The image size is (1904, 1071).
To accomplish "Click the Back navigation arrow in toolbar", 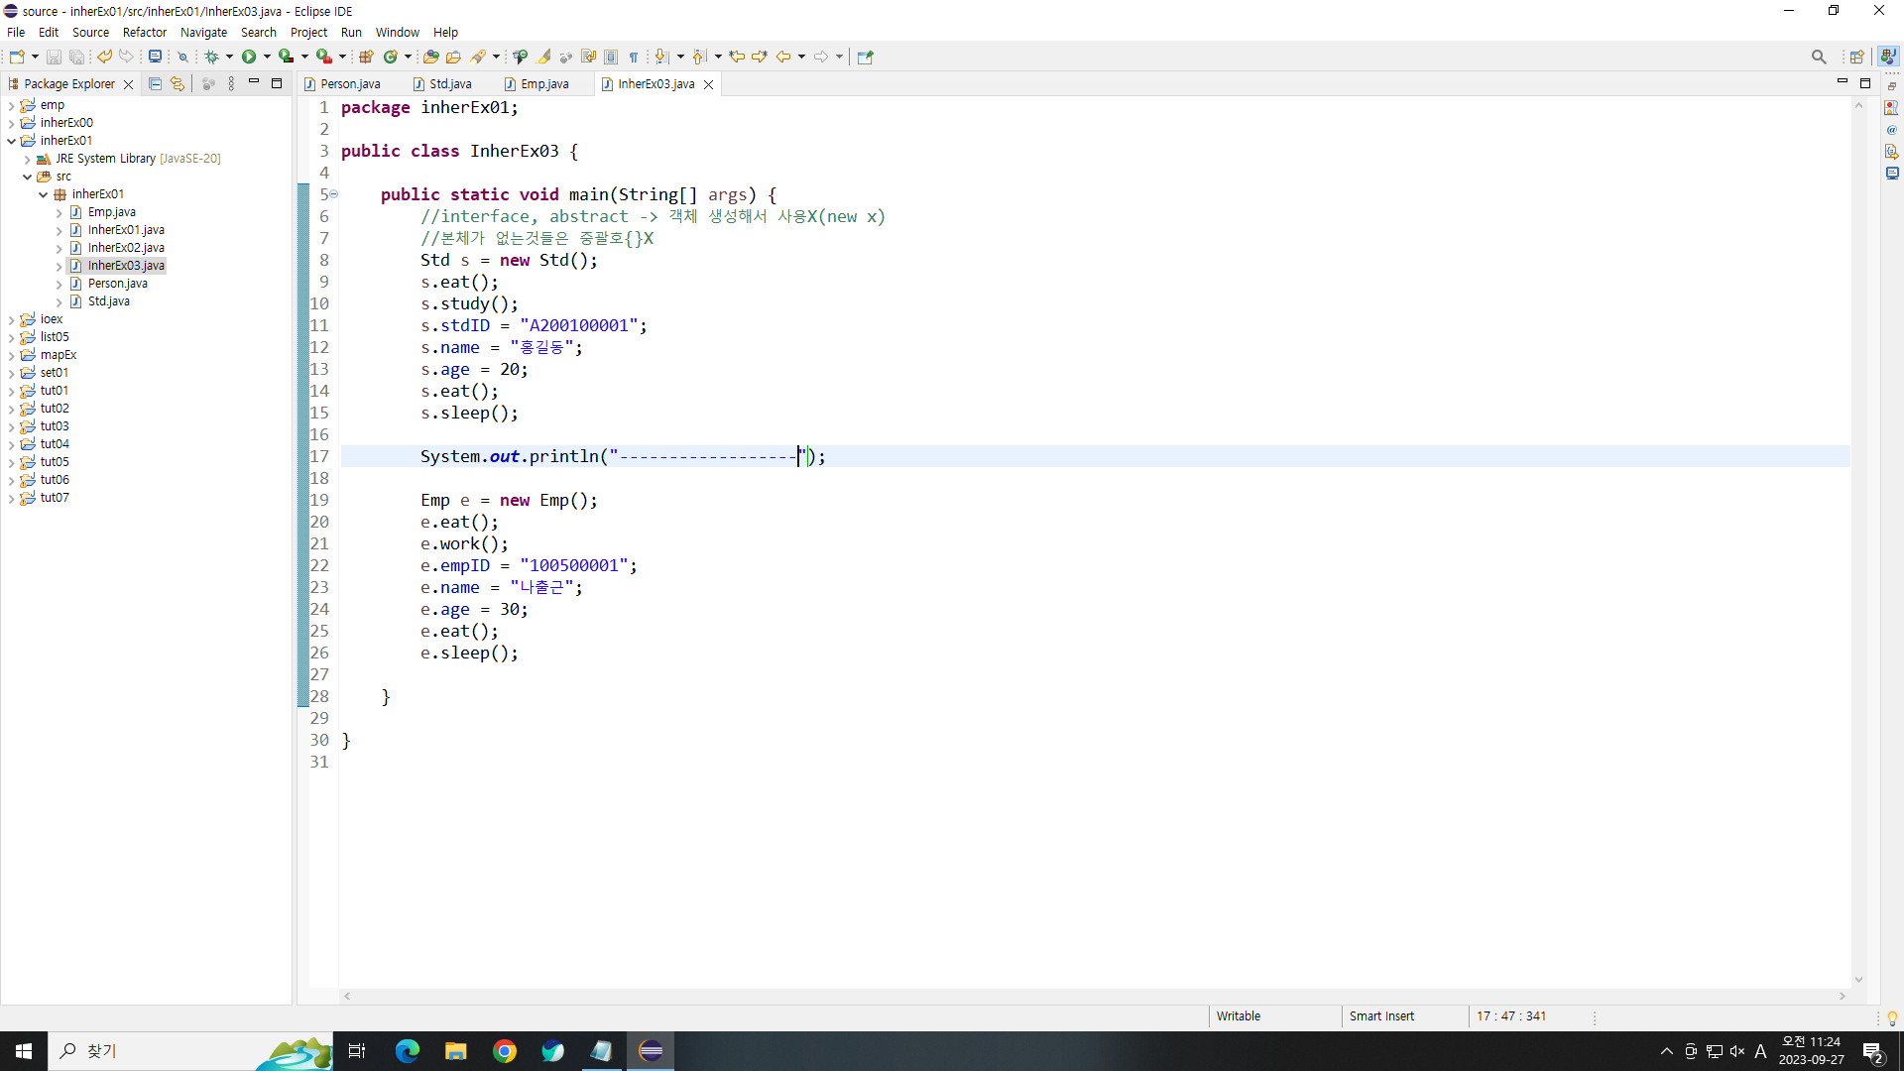I will (x=782, y=57).
